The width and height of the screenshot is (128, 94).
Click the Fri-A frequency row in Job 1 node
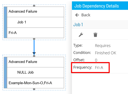[35, 33]
